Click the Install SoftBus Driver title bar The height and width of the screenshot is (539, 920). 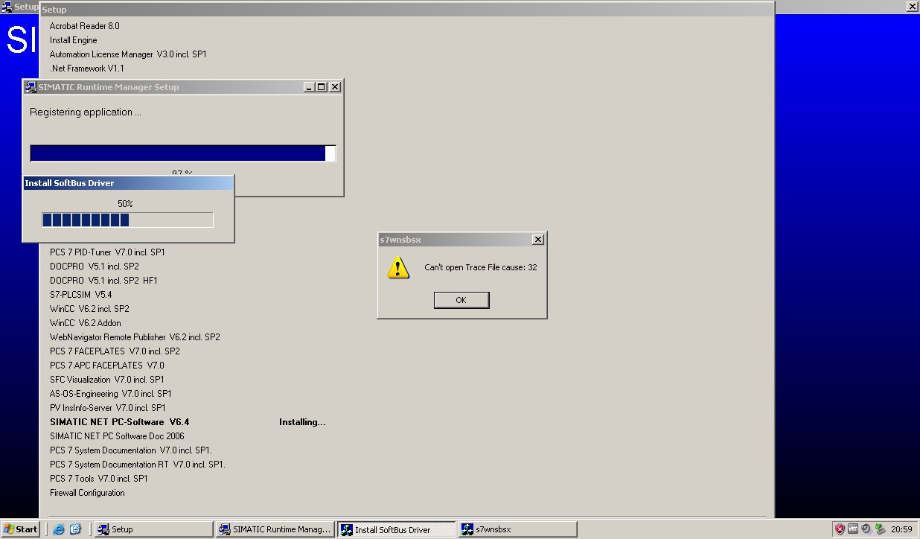[x=128, y=183]
